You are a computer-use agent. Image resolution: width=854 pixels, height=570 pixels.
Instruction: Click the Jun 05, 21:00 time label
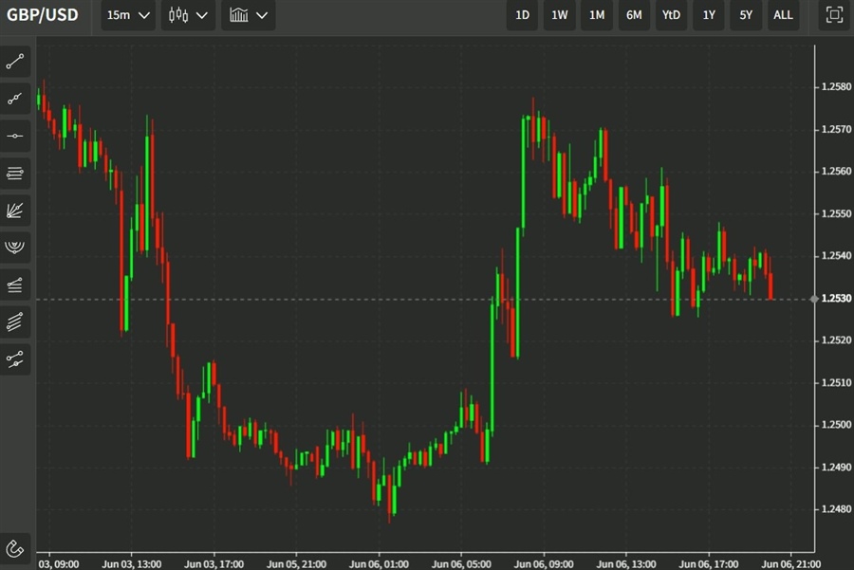(x=296, y=564)
